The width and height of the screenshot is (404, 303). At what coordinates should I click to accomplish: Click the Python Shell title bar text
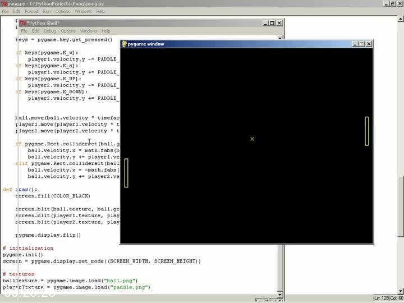(x=43, y=23)
